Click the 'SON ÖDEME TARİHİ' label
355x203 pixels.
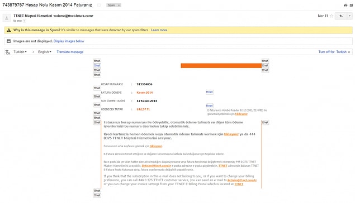tap(113, 101)
